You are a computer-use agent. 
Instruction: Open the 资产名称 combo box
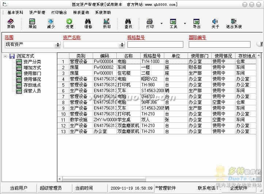(122, 45)
